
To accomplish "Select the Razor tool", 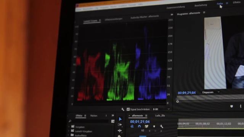I will click(x=119, y=136).
